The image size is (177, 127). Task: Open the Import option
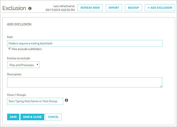click(x=114, y=8)
